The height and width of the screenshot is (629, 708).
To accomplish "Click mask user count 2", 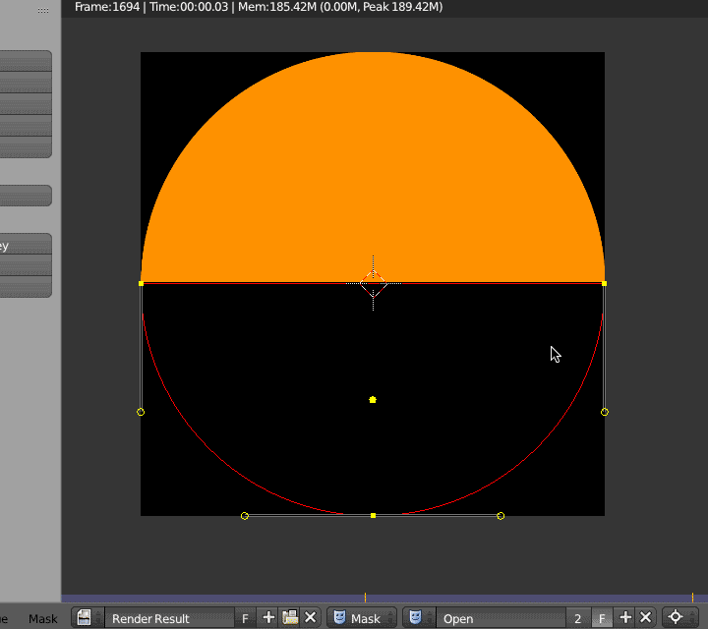I will point(577,618).
